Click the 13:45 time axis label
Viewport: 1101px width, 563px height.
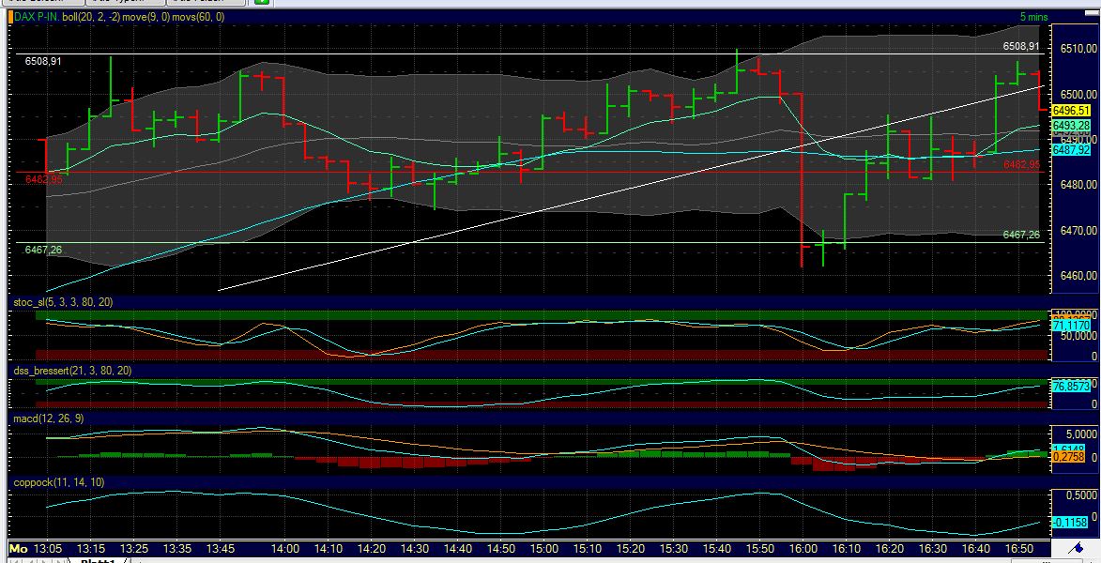(220, 548)
